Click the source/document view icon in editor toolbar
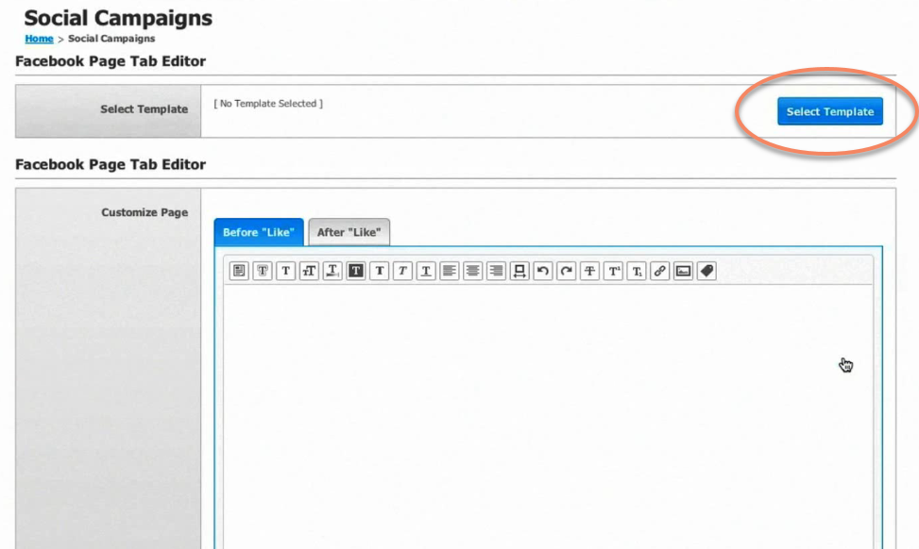The width and height of the screenshot is (919, 549). coord(239,271)
